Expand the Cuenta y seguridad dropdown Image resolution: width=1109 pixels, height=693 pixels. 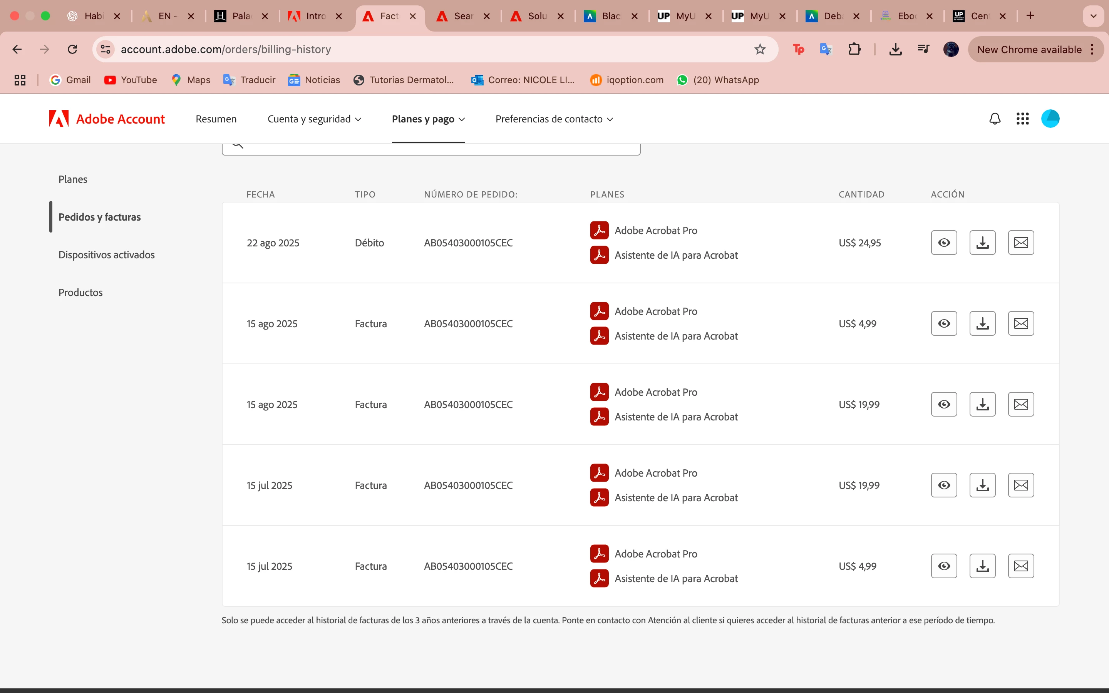pyautogui.click(x=314, y=119)
